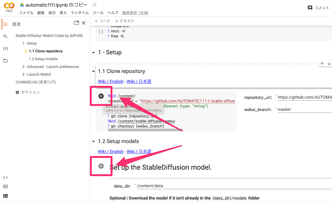Click the webui_branch input field
332x208 pixels.
click(x=305, y=110)
